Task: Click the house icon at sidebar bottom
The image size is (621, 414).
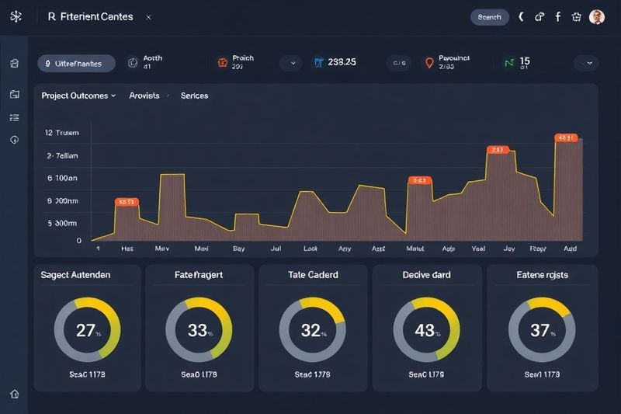Action: (14, 394)
